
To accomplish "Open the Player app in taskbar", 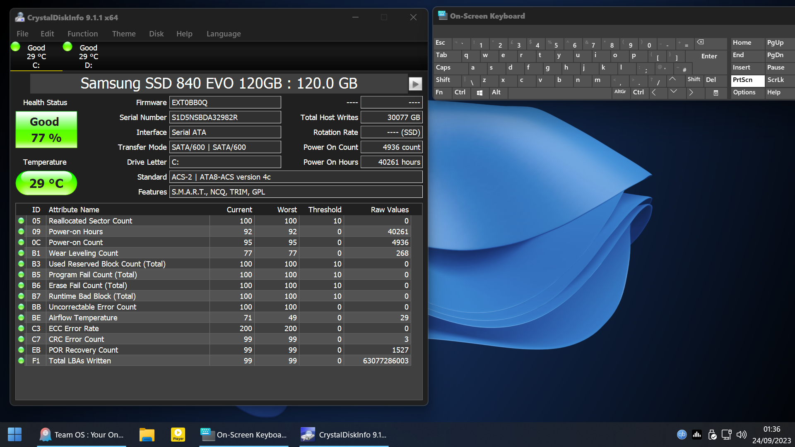I will [178, 435].
